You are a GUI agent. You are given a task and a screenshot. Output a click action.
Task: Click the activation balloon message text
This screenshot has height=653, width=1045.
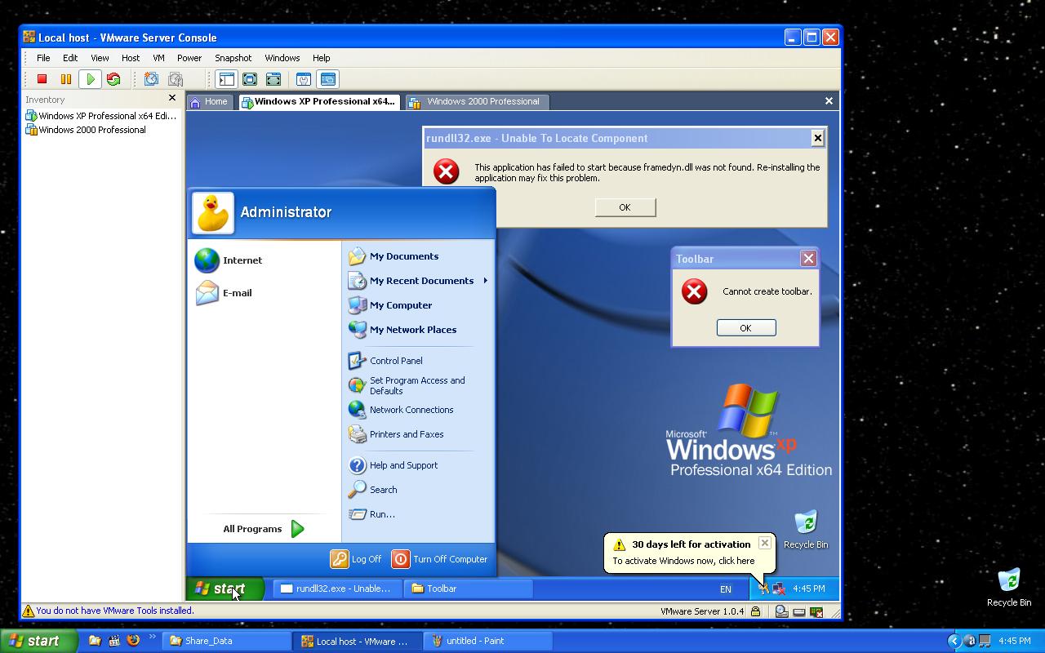click(x=683, y=561)
